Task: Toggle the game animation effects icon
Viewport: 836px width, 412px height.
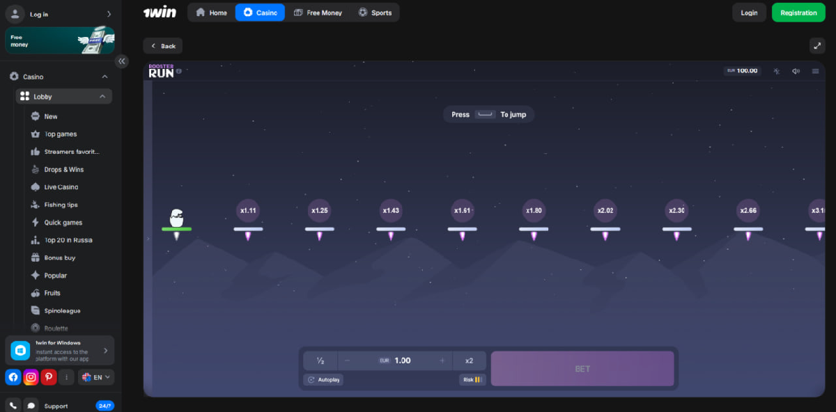Action: [x=777, y=71]
